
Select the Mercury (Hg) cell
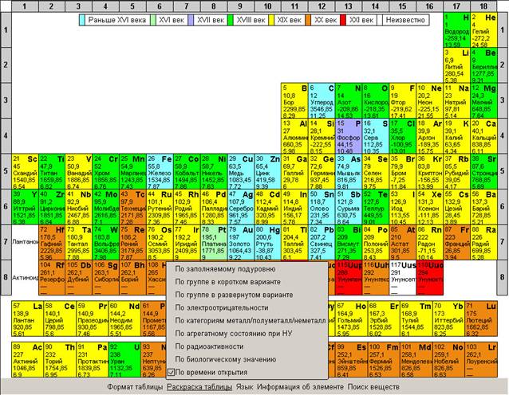pyautogui.click(x=267, y=242)
